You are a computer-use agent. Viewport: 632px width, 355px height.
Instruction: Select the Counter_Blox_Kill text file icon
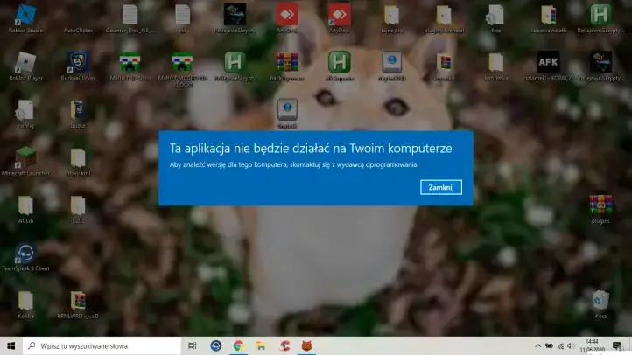(130, 19)
